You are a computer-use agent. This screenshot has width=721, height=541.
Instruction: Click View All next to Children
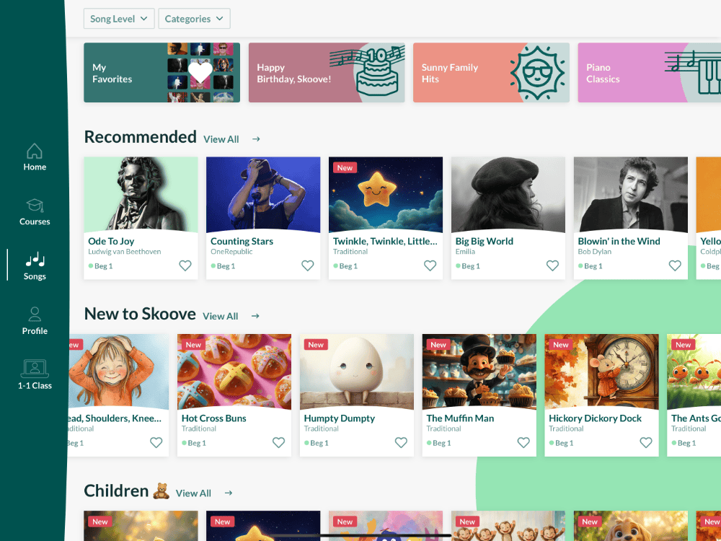[x=193, y=492]
